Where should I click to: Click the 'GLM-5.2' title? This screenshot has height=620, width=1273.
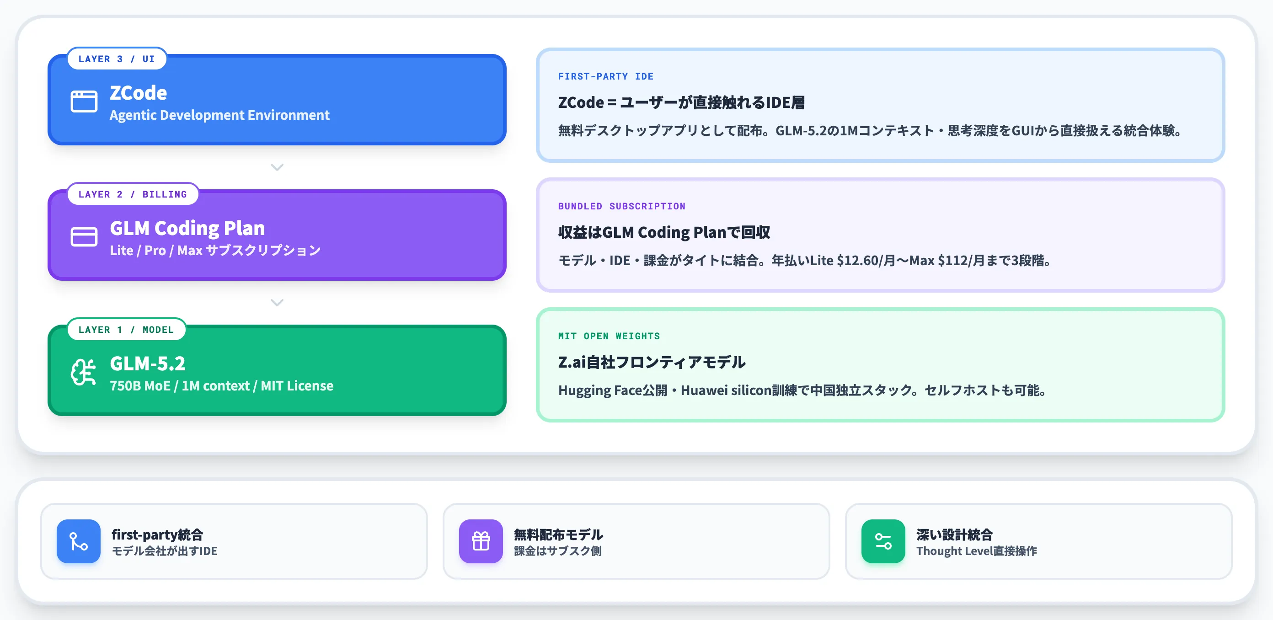pos(148,363)
